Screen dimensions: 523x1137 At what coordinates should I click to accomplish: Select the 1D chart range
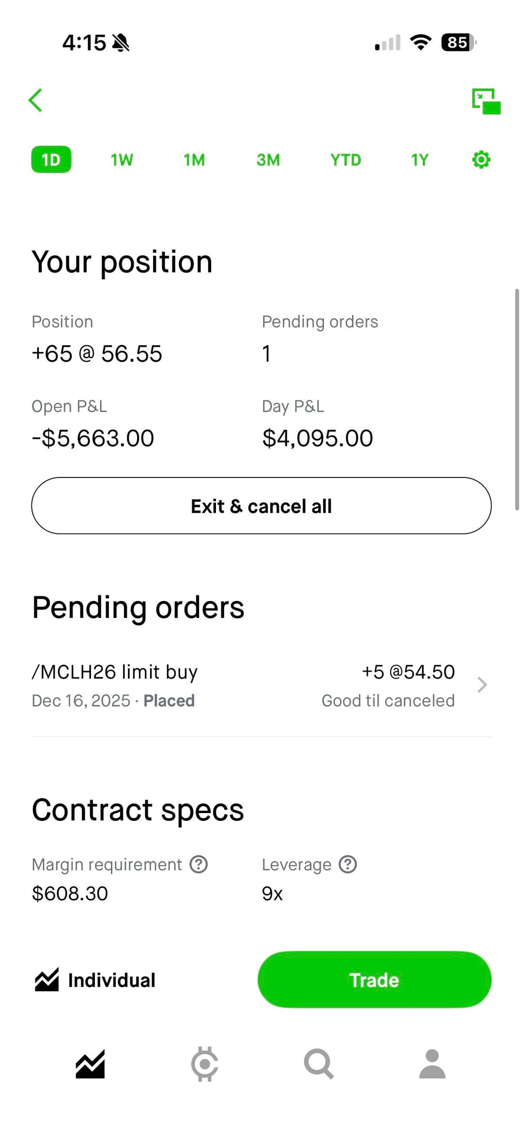tap(51, 160)
